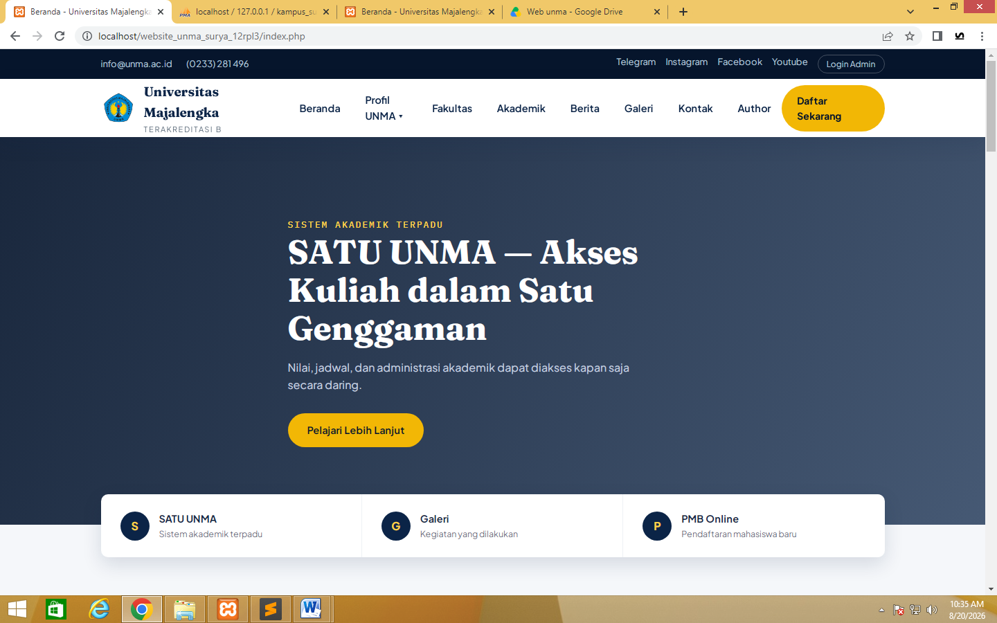Click the page vertical scrollbar thumb
Image resolution: width=997 pixels, height=623 pixels.
[991, 105]
